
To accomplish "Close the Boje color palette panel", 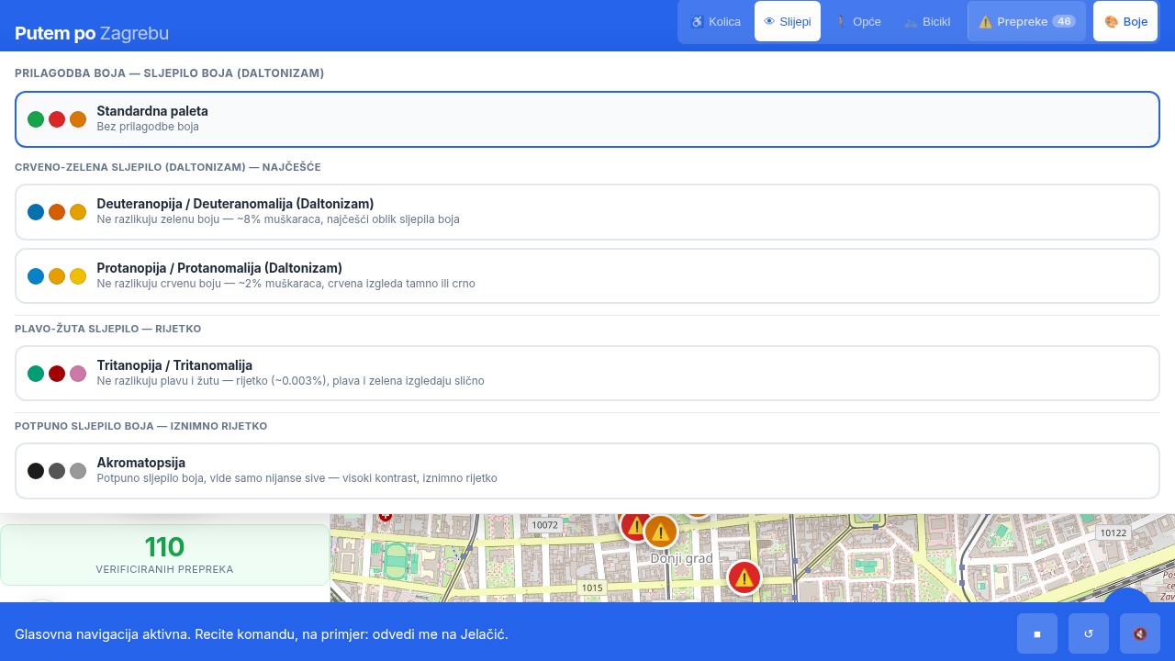I will 1125,21.
